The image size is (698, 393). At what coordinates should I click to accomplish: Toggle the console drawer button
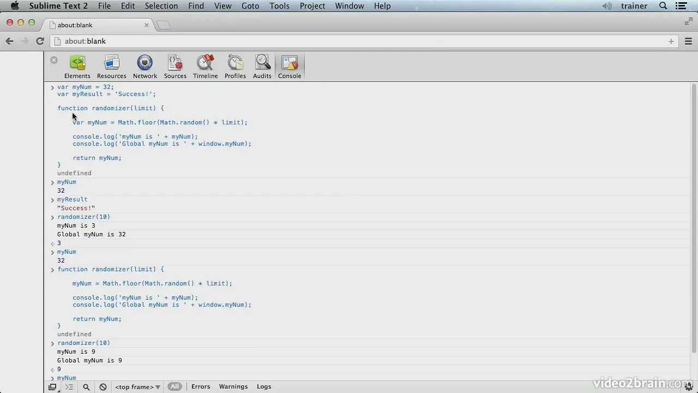[69, 387]
